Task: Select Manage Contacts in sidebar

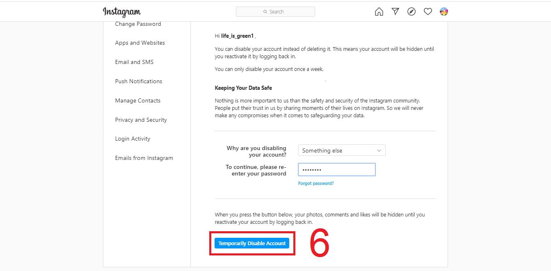Action: [x=138, y=100]
